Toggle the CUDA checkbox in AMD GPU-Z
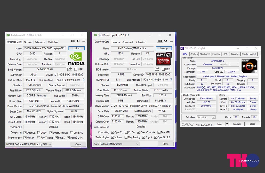The width and height of the screenshot is (265, 173). [x=126, y=132]
